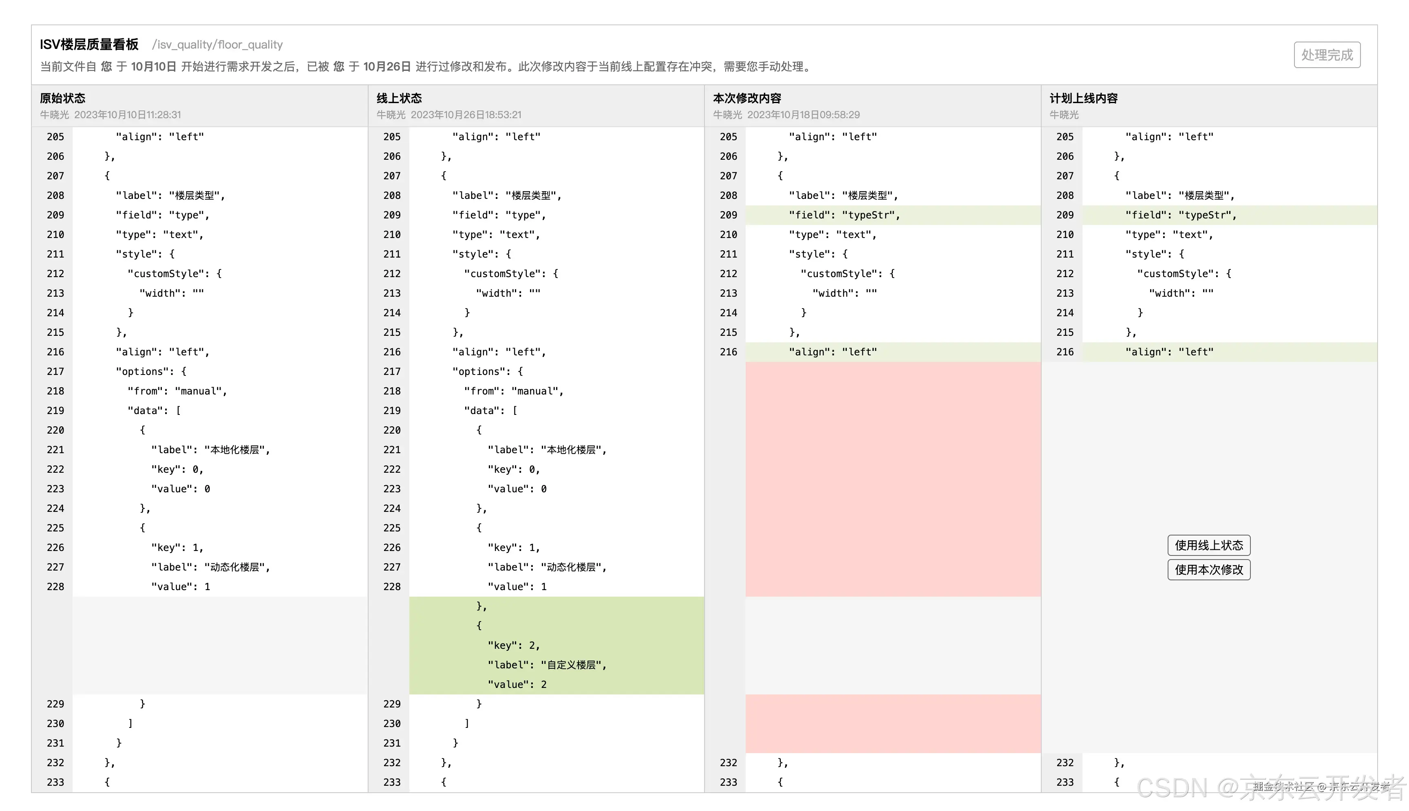Screen dimensions: 1409x811
Task: Click the highlighted "align": "left" line 216 in 计划上线内容
Action: [x=1169, y=352]
